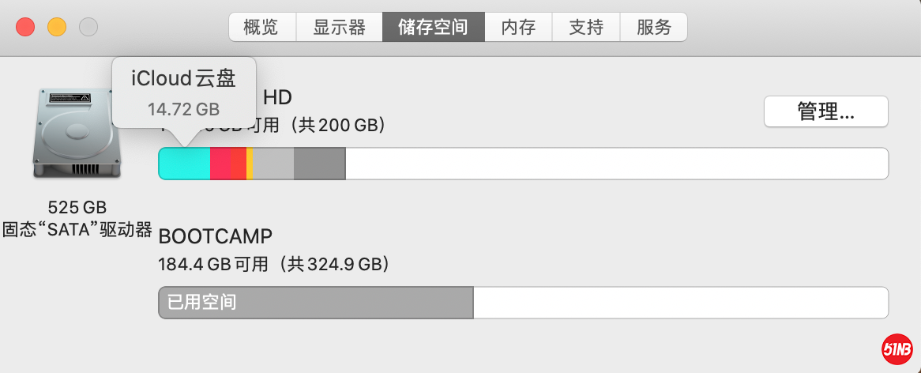Click the BOOTCAMP 已用空间 used bar
This screenshot has width=921, height=373.
click(x=316, y=303)
